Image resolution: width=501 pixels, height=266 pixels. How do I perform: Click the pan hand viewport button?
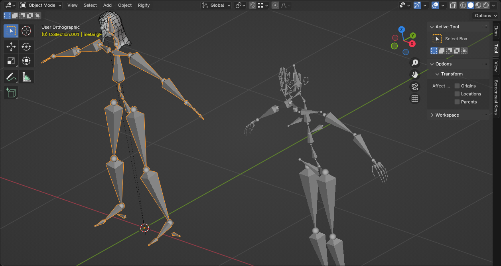point(415,74)
